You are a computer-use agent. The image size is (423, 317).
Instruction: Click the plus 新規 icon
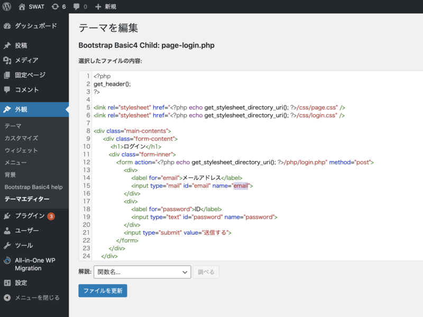click(x=98, y=7)
